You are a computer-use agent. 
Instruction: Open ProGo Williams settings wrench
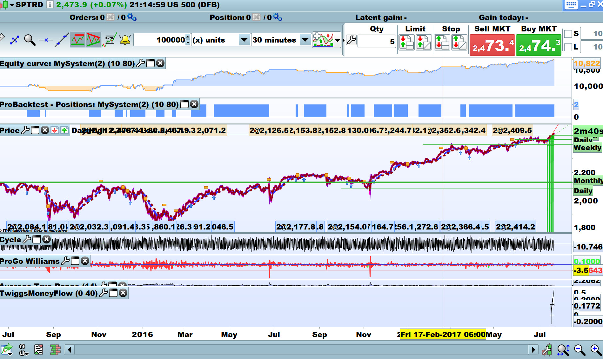(65, 261)
